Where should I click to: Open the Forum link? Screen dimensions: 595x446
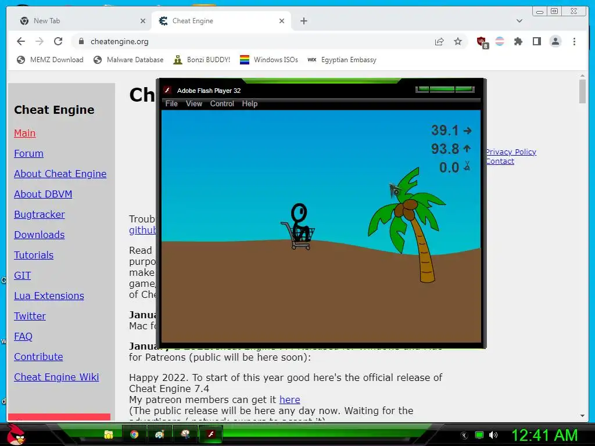click(x=28, y=153)
